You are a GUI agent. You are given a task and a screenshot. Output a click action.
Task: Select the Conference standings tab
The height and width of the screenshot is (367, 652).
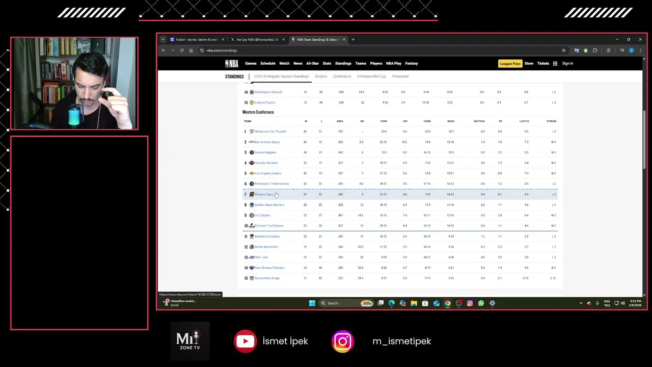pyautogui.click(x=342, y=76)
